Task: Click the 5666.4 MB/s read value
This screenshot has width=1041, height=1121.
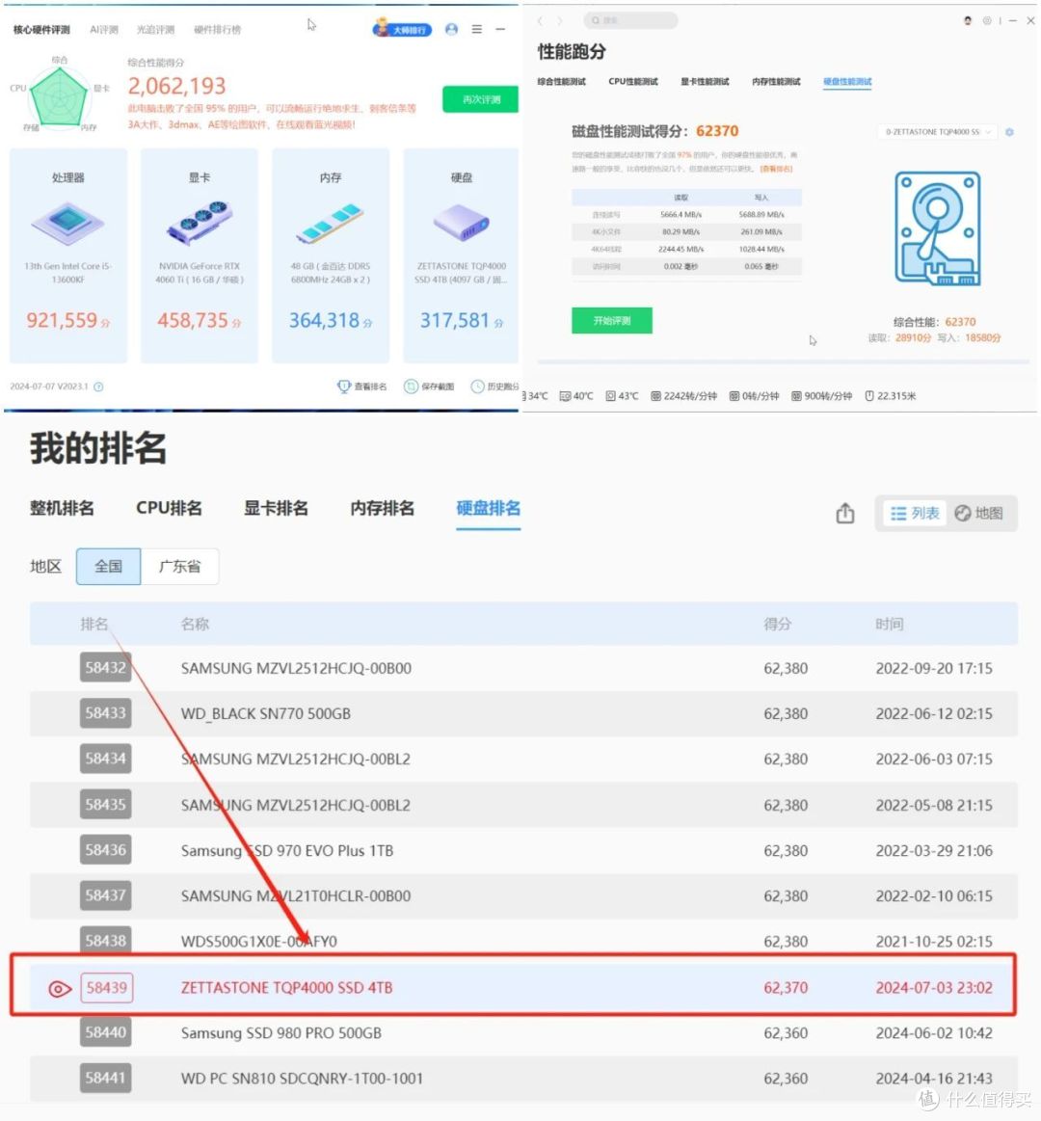Action: pyautogui.click(x=681, y=215)
